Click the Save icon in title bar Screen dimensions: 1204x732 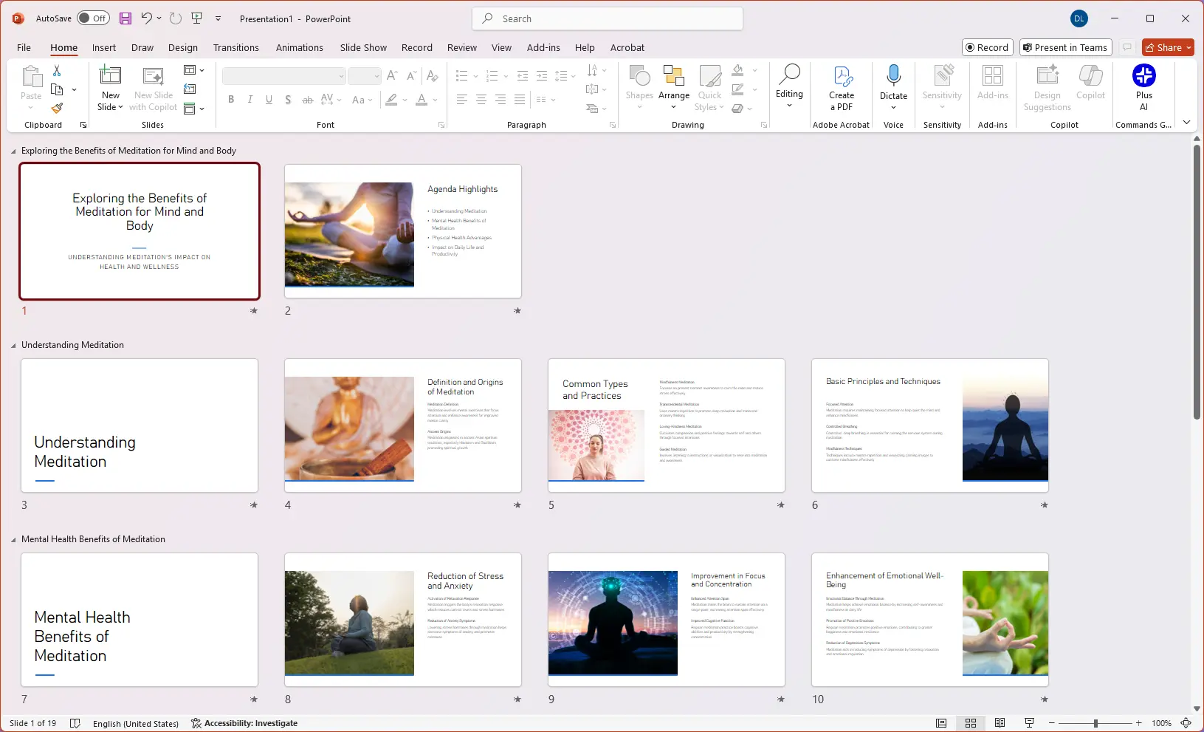(125, 18)
